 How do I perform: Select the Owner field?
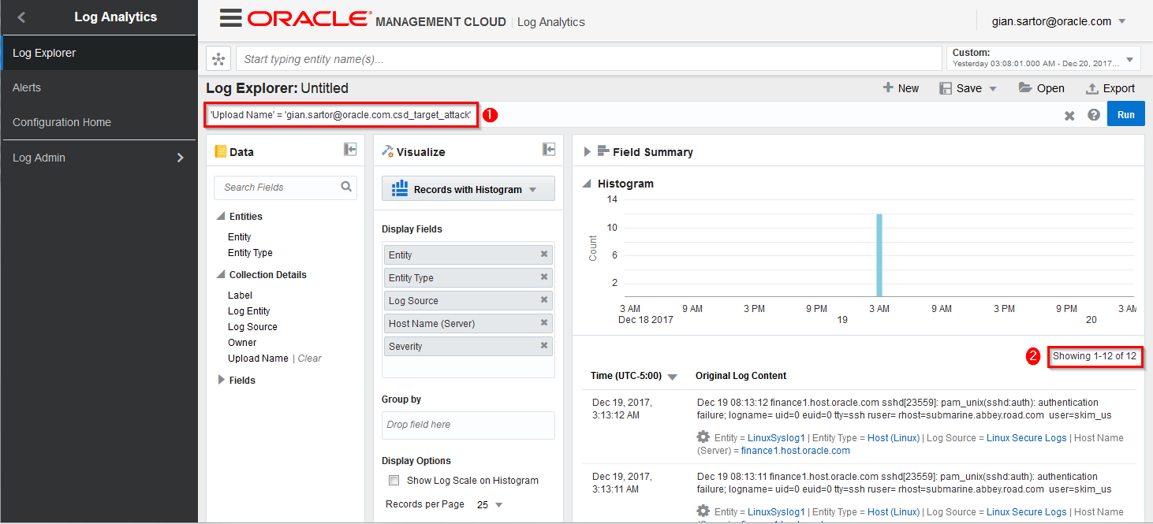pyautogui.click(x=242, y=343)
